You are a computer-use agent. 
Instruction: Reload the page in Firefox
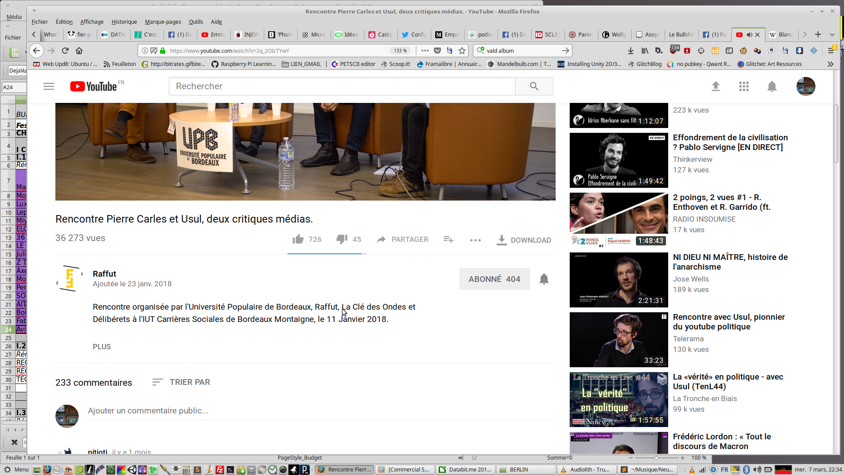[x=65, y=51]
